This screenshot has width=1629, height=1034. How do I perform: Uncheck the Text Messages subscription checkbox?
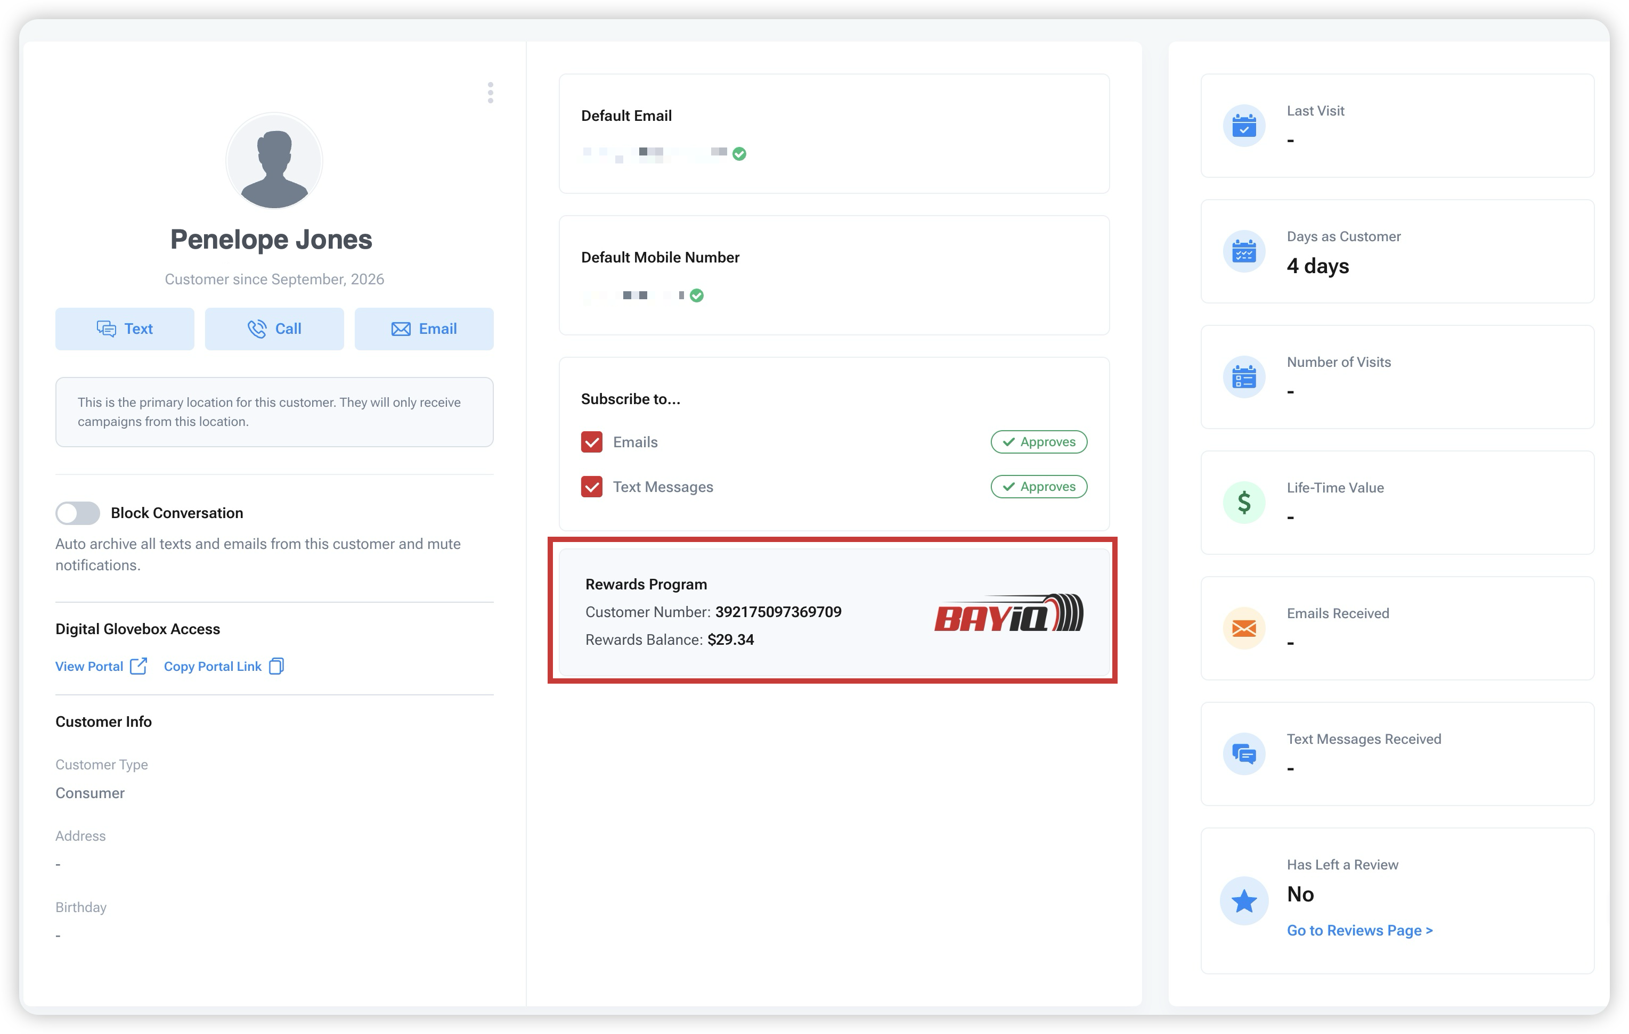(592, 487)
